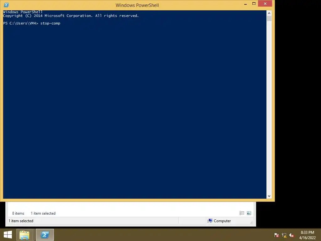Click the PowerShell scrollbar down arrow
321x241 pixels.
click(269, 196)
